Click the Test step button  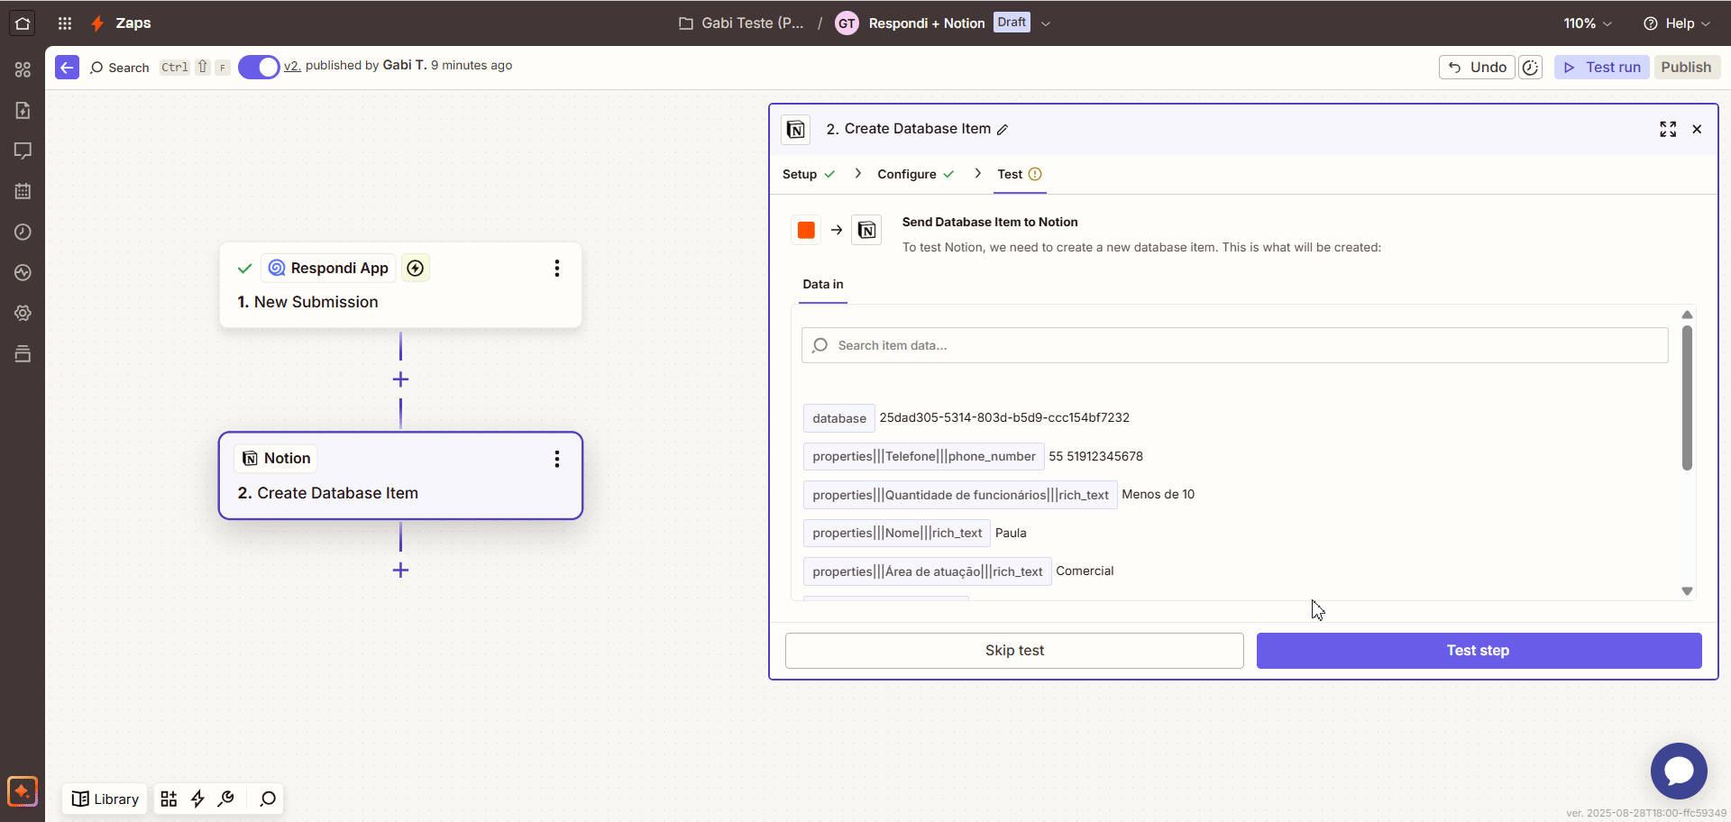point(1479,651)
